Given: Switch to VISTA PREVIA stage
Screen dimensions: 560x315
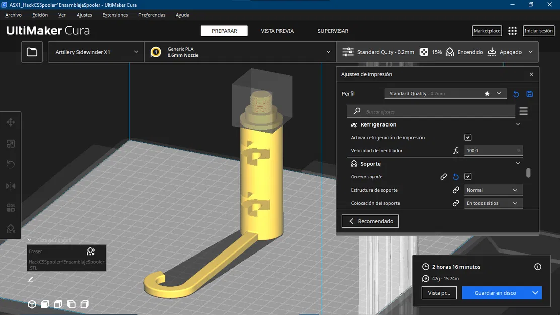Looking at the screenshot, I should [x=277, y=31].
